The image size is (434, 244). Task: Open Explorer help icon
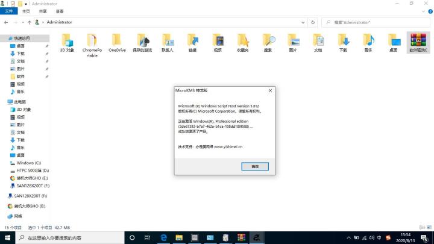430,11
